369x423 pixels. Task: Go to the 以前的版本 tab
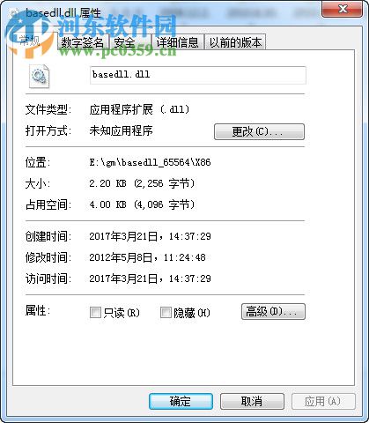(235, 42)
